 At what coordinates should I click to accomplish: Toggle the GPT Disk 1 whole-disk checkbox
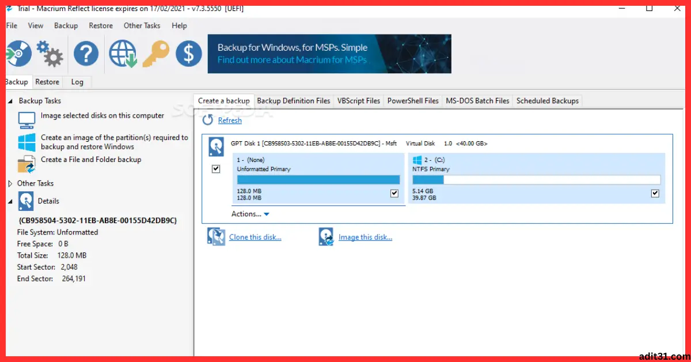coord(216,169)
